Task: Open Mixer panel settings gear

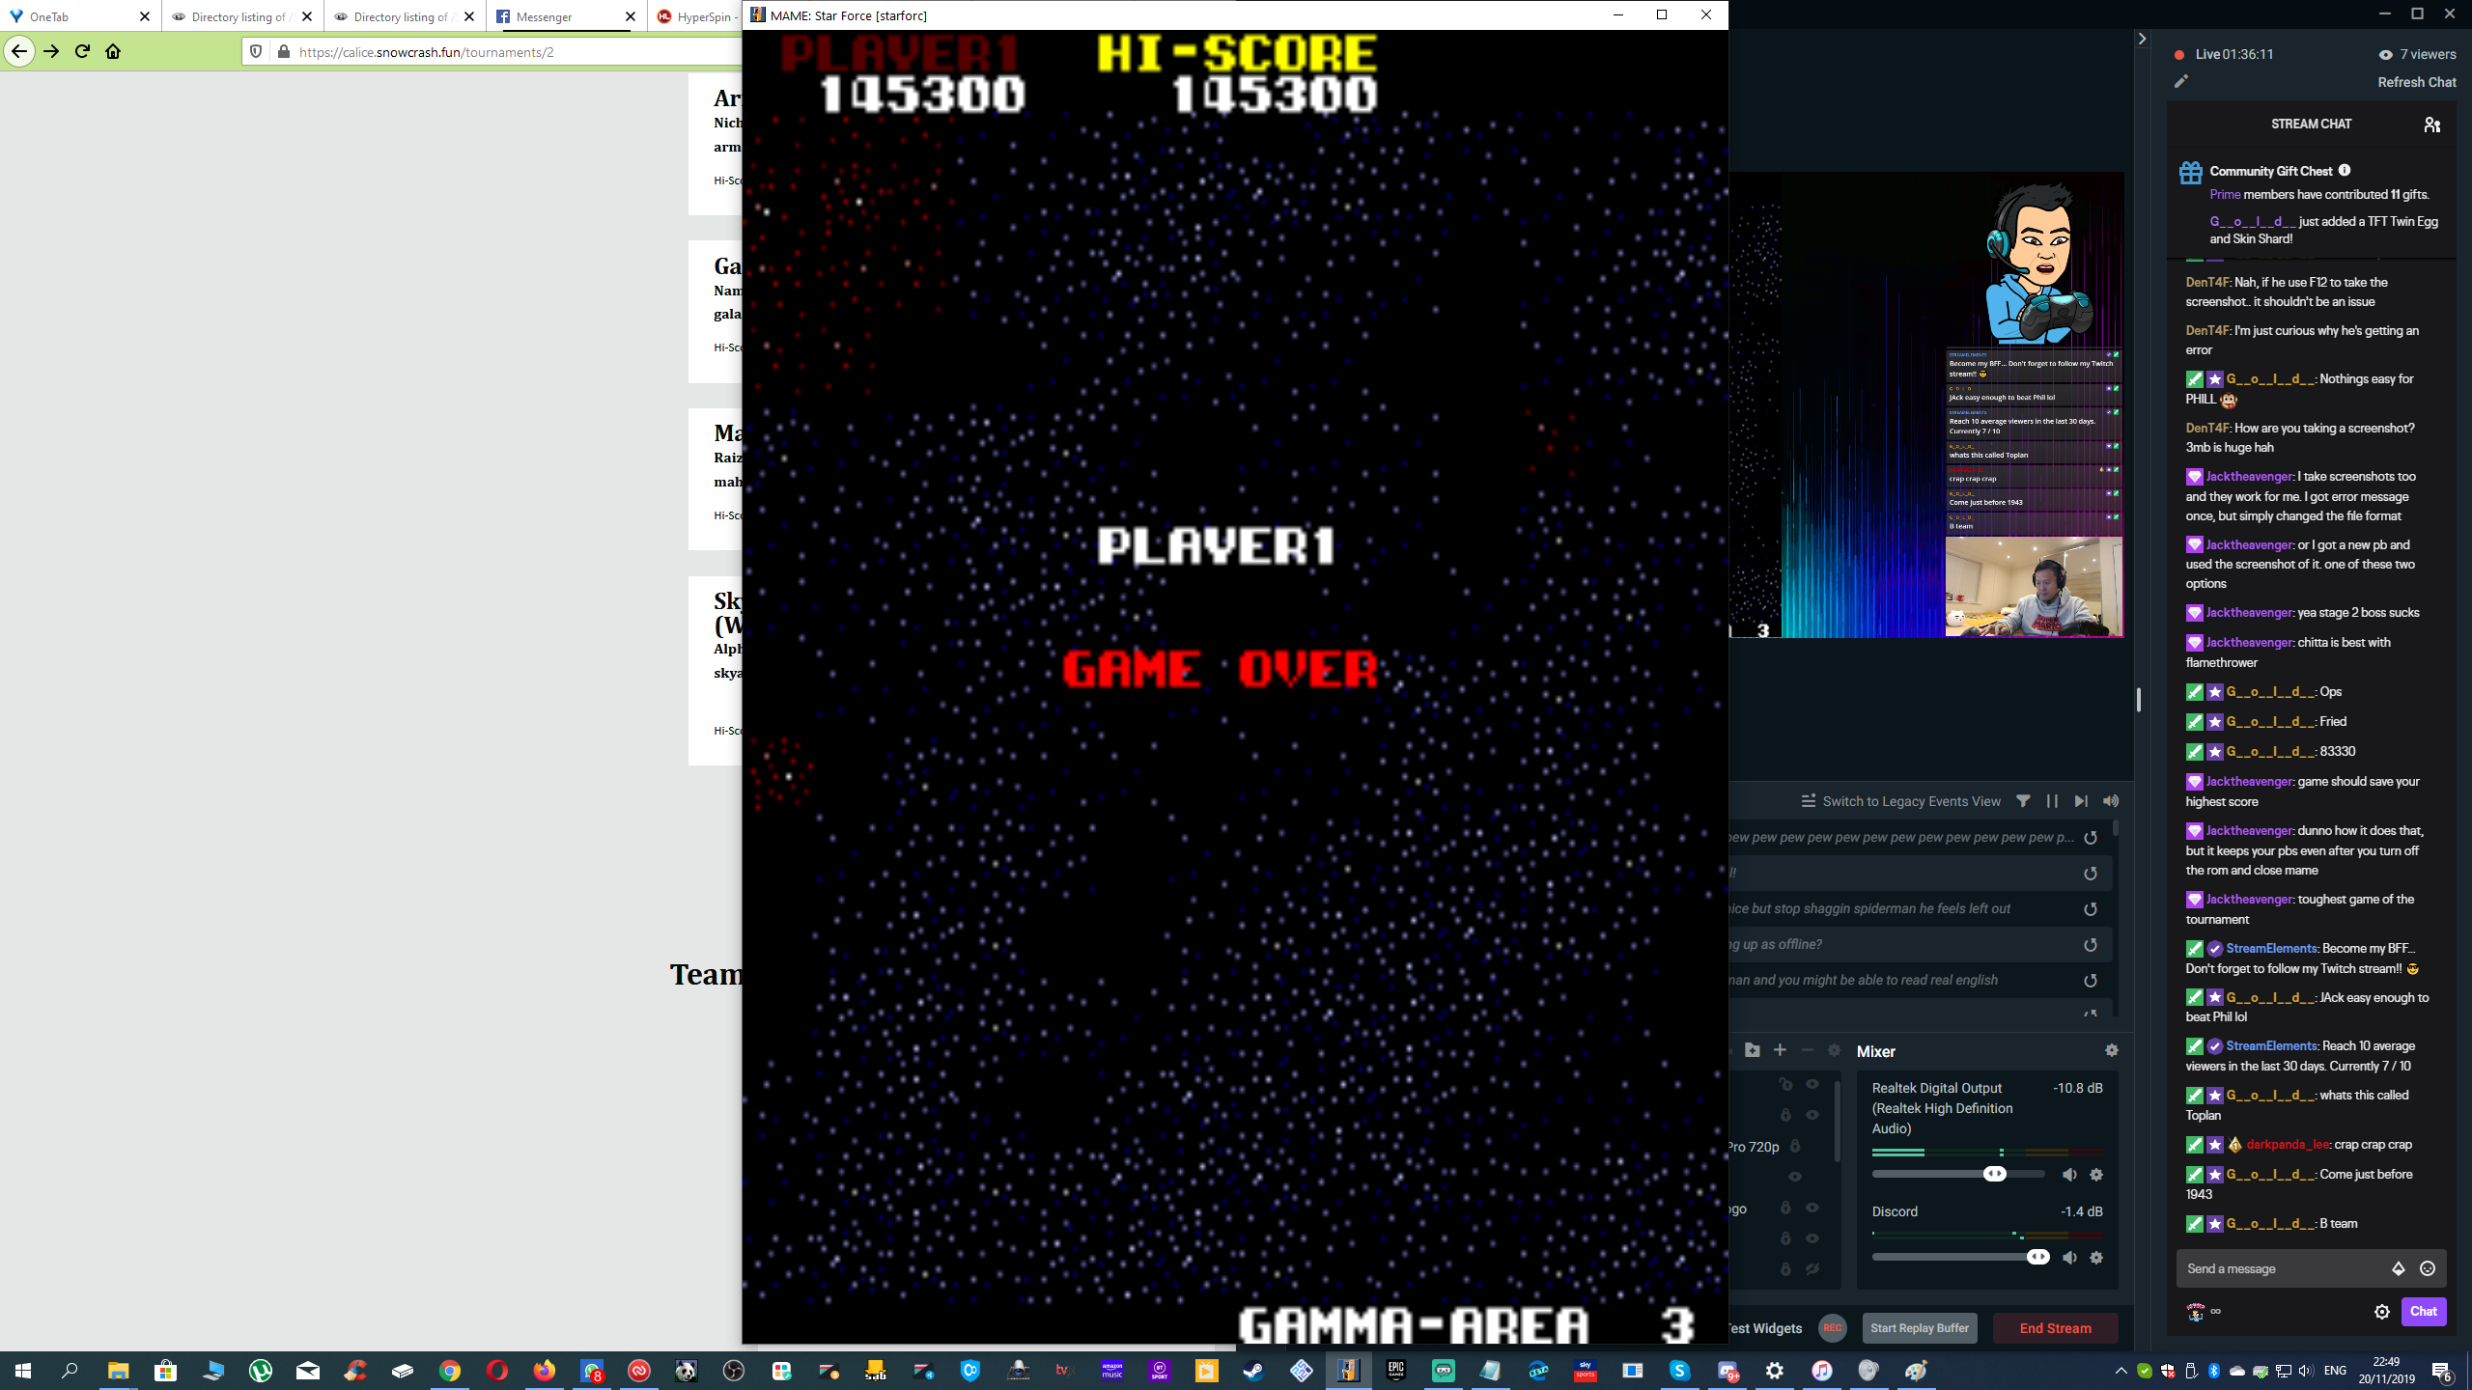Action: click(x=2112, y=1050)
